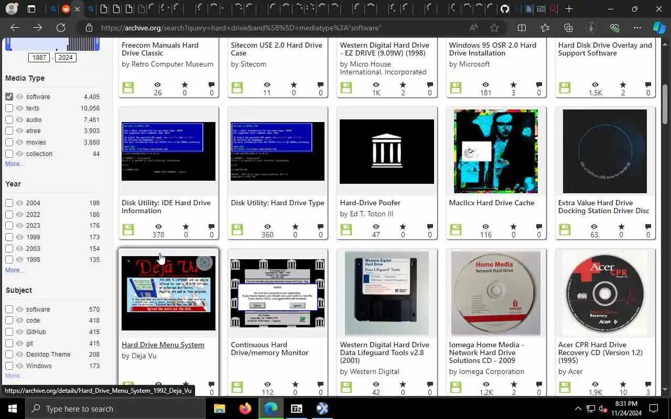
Task: Open the notification center icon
Action: pyautogui.click(x=654, y=409)
